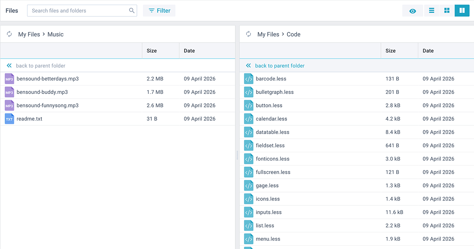
Task: Click the TXT icon of readme.txt
Action: coord(9,119)
